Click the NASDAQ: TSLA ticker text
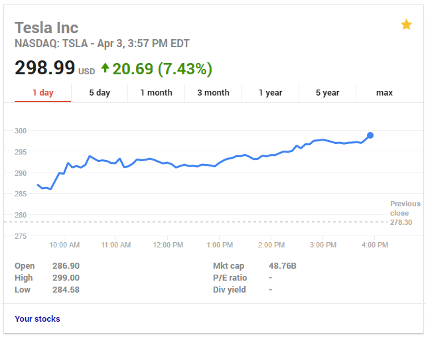This screenshot has height=337, width=428. [x=51, y=43]
